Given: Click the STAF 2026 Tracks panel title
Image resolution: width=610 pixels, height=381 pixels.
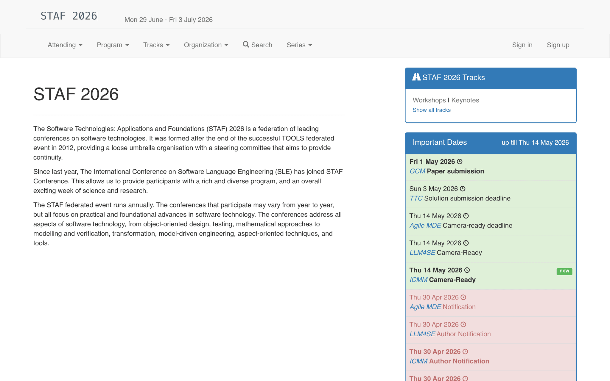Looking at the screenshot, I should pyautogui.click(x=454, y=77).
